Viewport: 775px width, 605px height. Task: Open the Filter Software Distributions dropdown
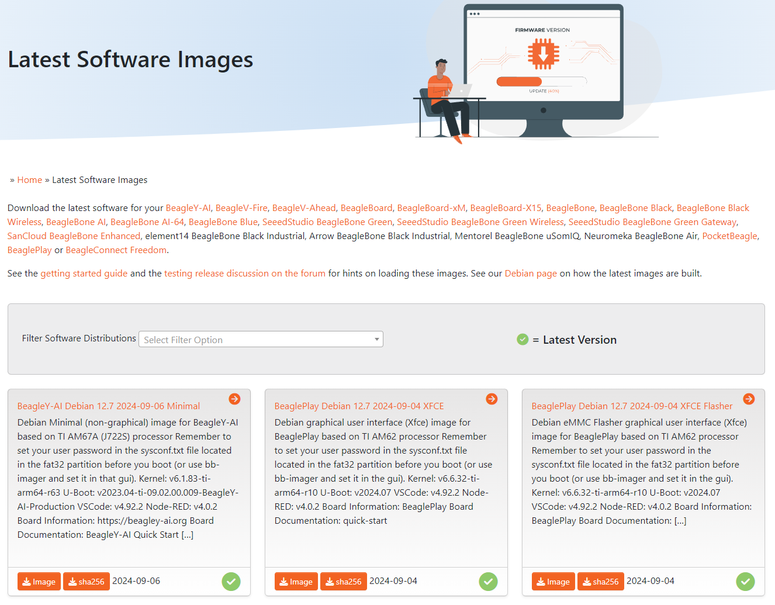[x=261, y=340]
